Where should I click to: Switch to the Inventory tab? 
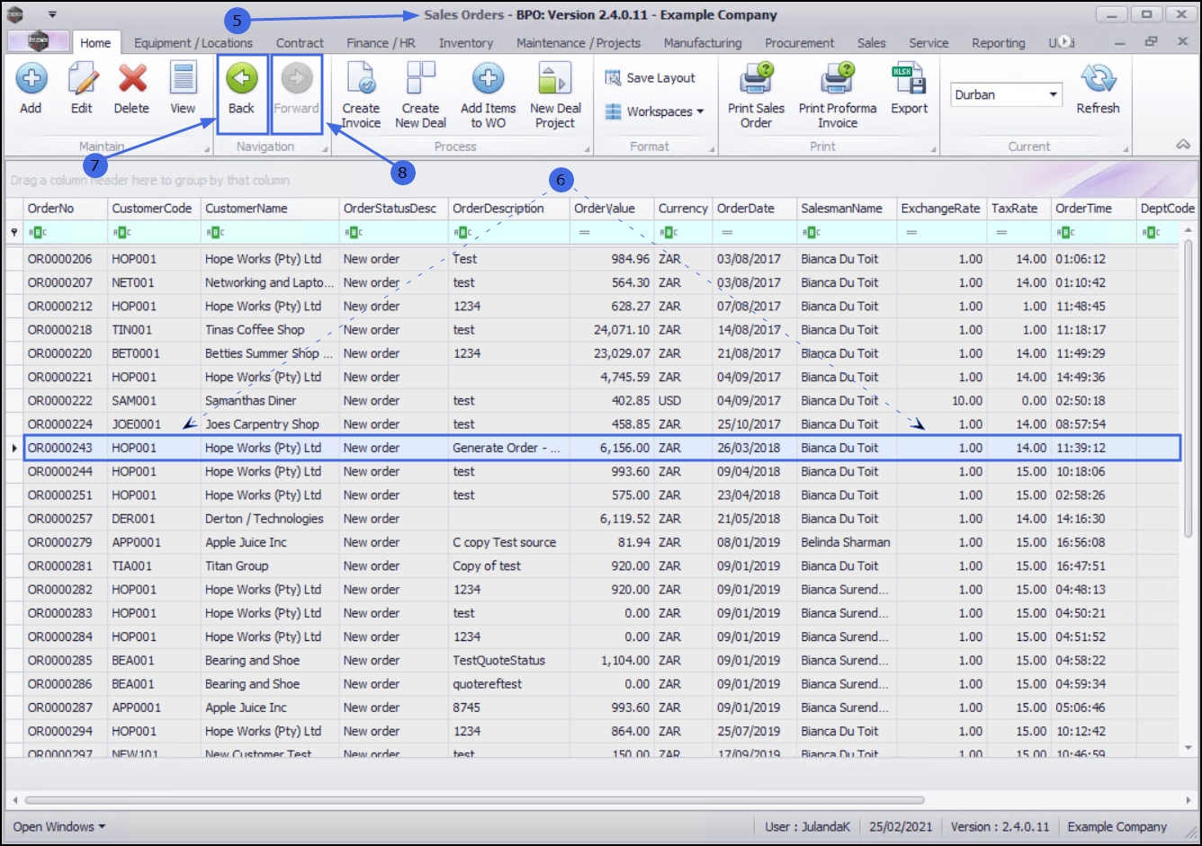[466, 42]
